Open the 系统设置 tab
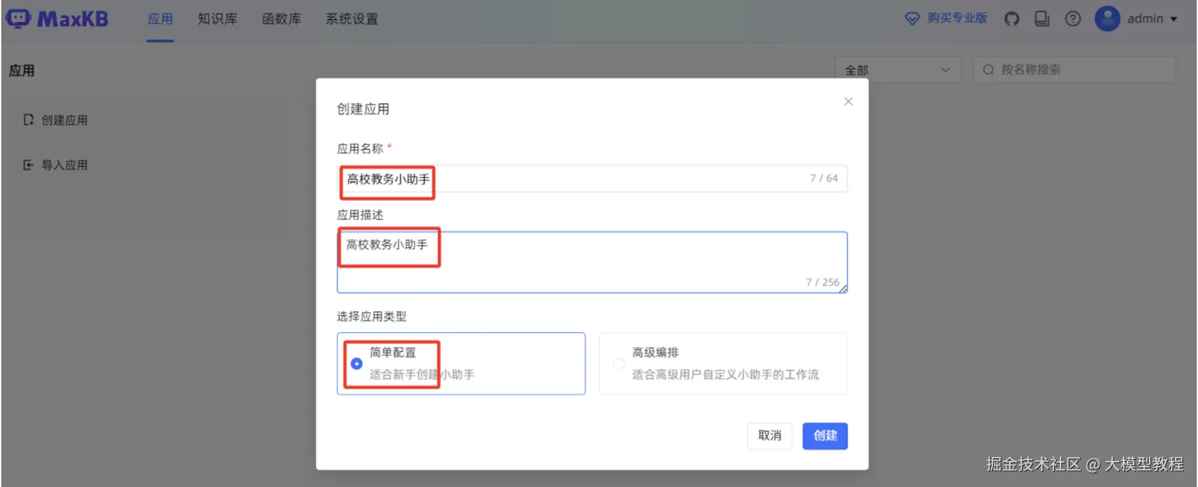 click(x=351, y=19)
